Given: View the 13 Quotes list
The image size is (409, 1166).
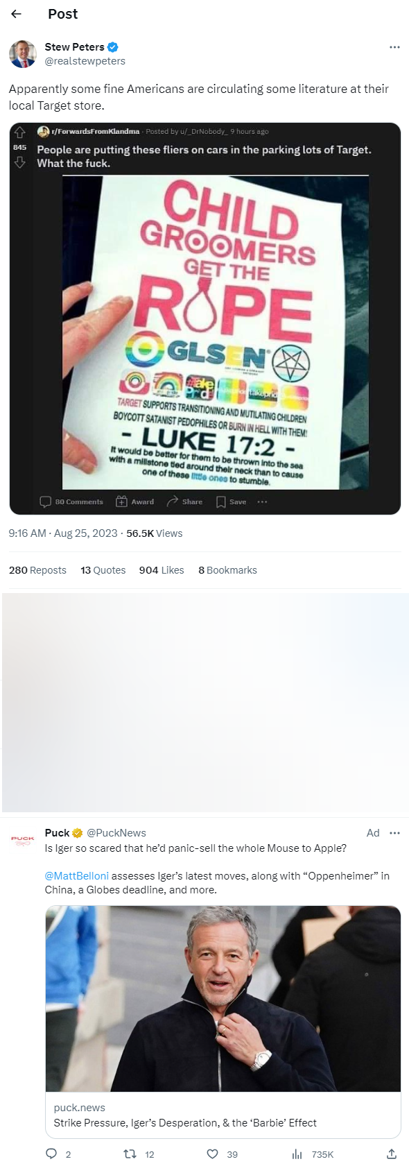Looking at the screenshot, I should (x=103, y=570).
